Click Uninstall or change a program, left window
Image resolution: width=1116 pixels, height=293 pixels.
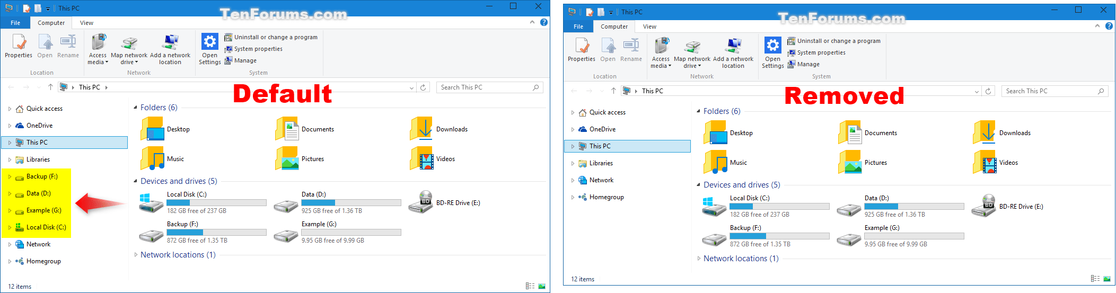click(271, 37)
